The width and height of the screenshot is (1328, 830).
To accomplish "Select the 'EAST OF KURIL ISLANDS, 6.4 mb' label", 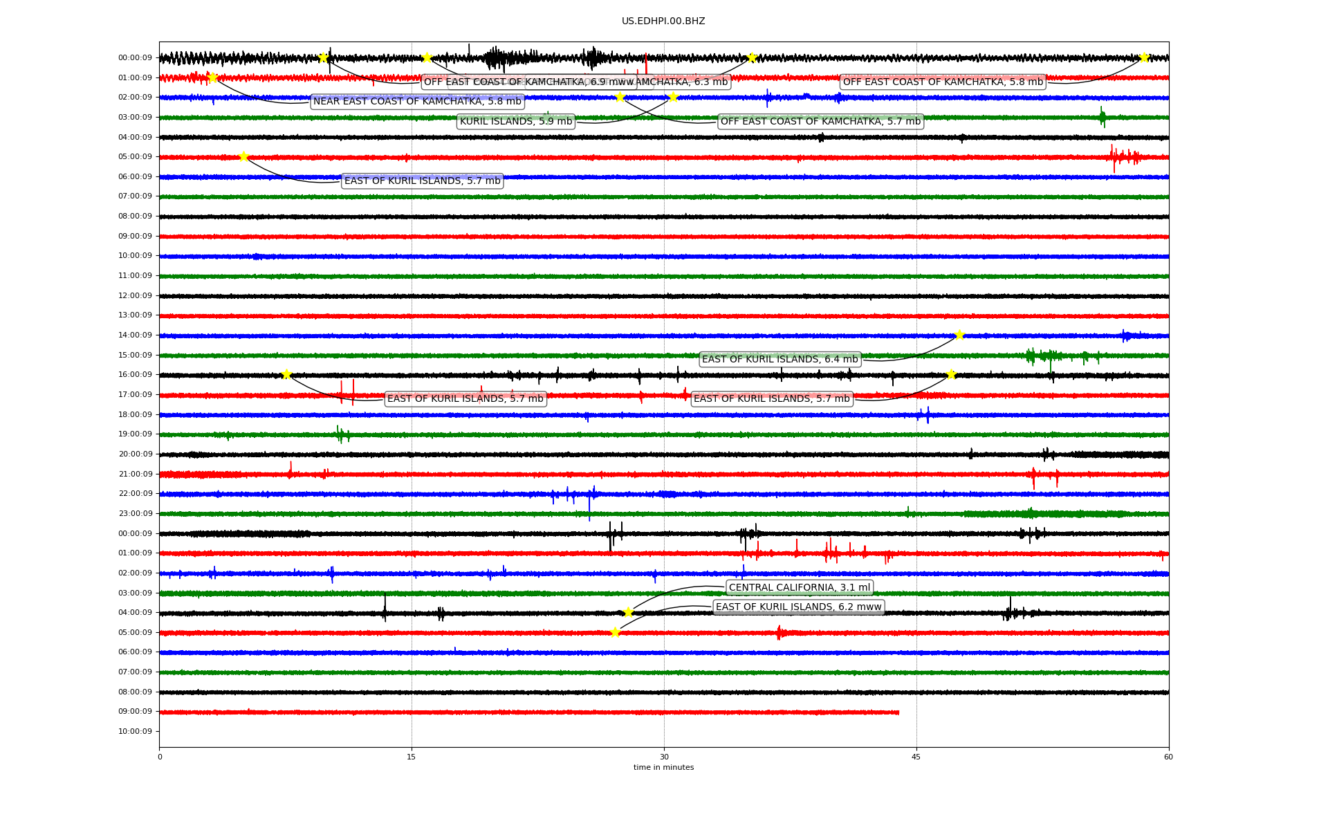I will click(780, 360).
